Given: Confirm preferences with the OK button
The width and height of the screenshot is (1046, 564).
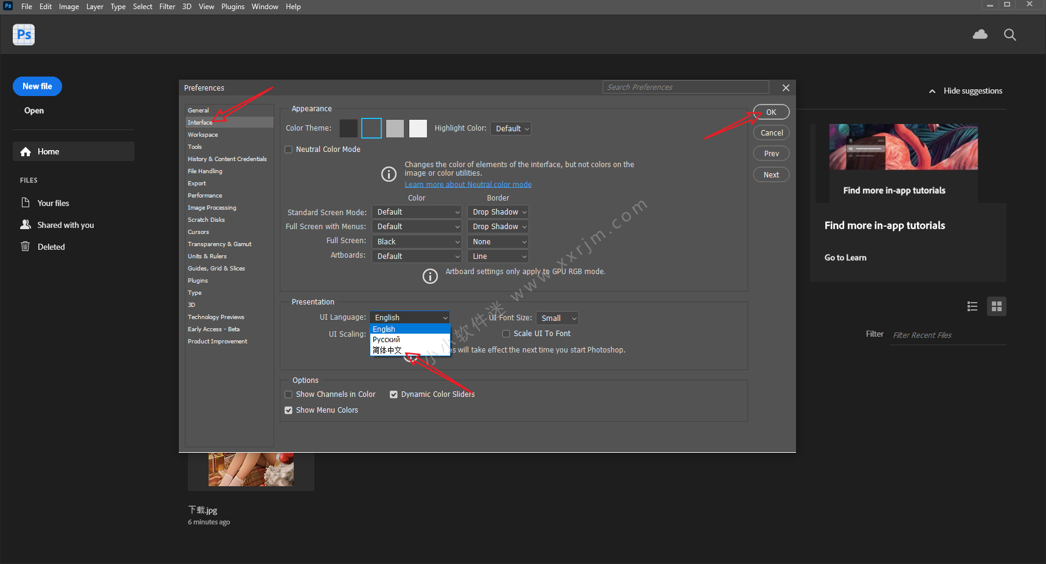Looking at the screenshot, I should click(771, 112).
